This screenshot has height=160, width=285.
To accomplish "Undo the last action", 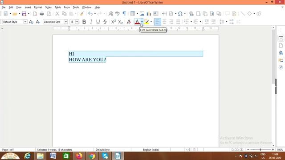I will (x=90, y=14).
